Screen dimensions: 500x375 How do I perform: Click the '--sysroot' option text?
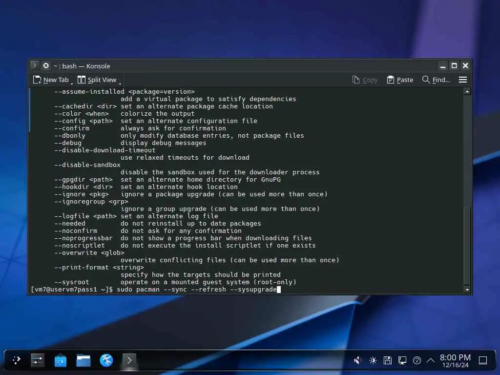pos(72,282)
